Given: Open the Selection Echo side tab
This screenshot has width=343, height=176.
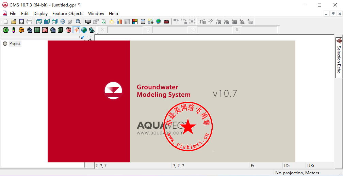Looking at the screenshot, I should pyautogui.click(x=339, y=58).
